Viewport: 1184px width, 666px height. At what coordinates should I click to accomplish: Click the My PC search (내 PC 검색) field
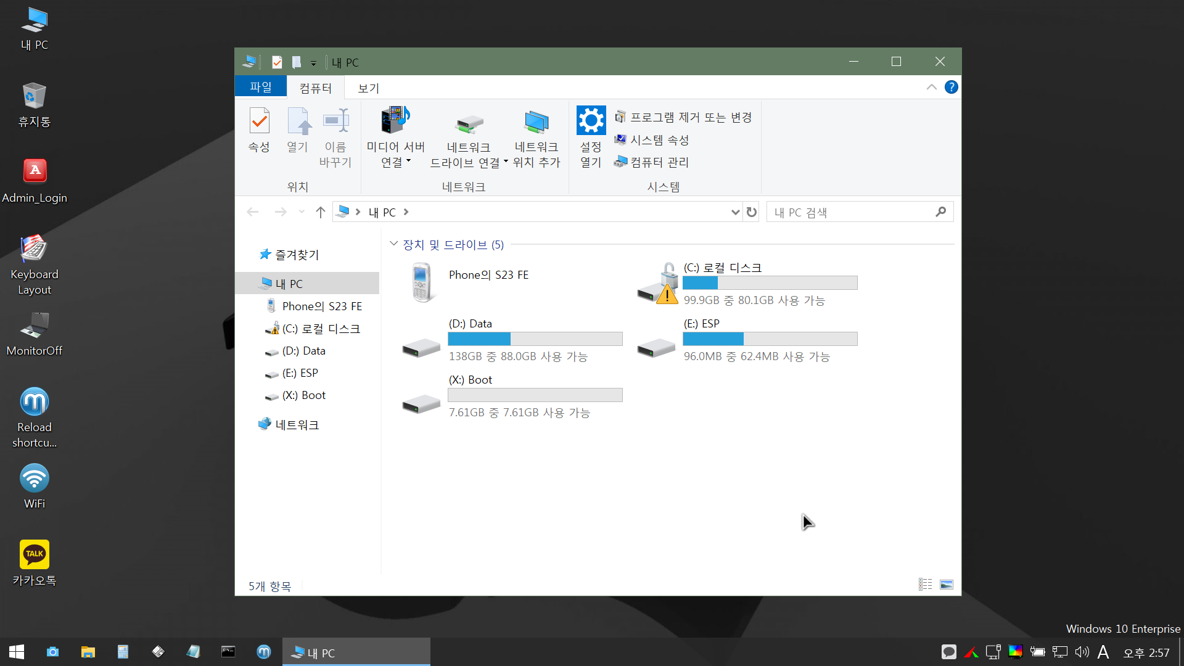pos(851,212)
